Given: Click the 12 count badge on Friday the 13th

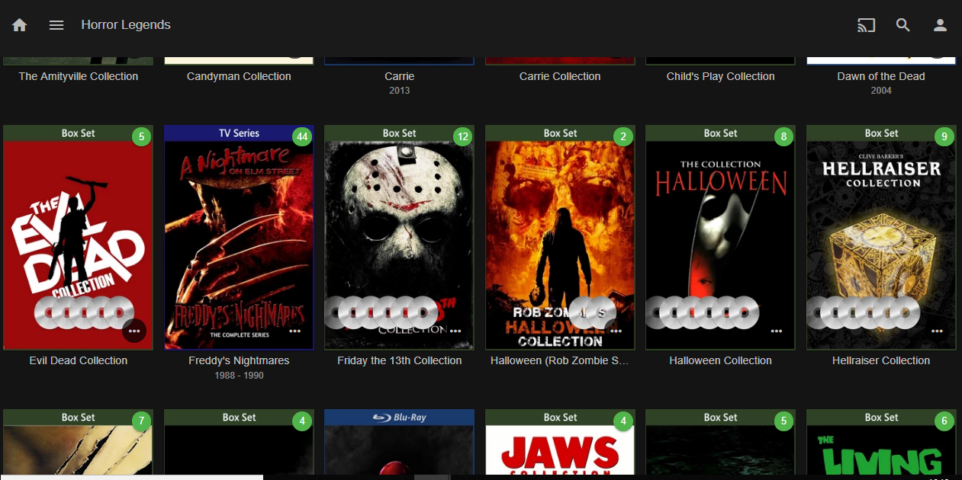Looking at the screenshot, I should (x=463, y=137).
